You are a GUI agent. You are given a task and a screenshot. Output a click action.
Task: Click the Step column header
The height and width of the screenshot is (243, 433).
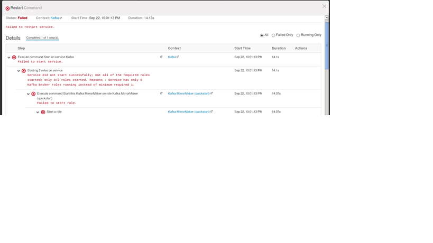tap(21, 48)
